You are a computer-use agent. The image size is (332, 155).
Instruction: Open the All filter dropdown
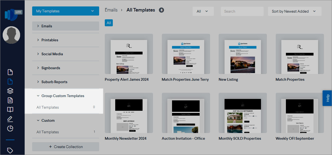203,11
